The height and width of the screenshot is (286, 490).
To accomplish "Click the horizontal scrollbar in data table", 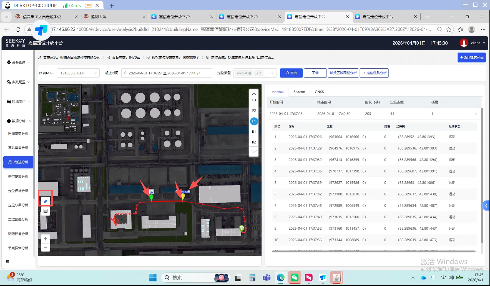I will click(373, 251).
